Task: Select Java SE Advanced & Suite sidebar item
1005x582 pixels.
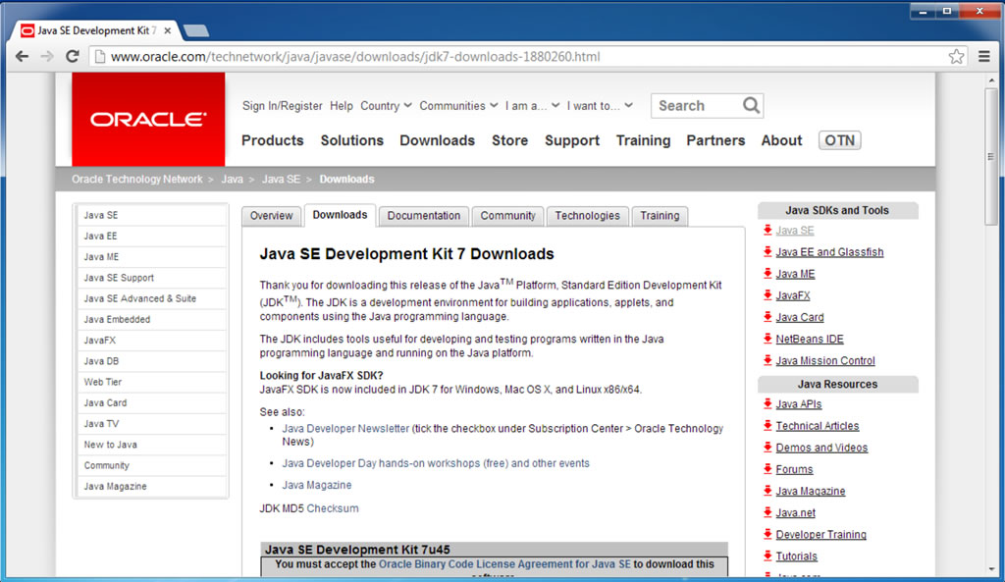Action: (152, 298)
